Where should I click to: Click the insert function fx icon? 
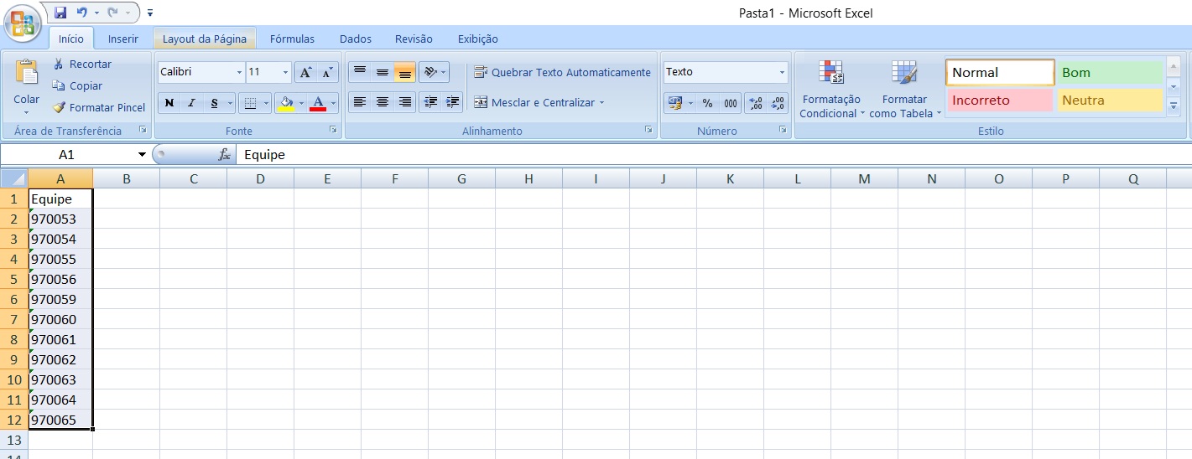(224, 155)
